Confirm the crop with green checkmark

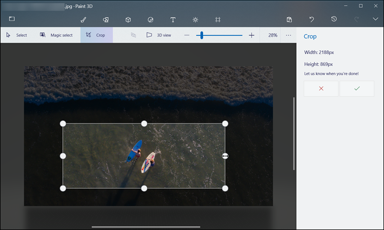tap(357, 89)
